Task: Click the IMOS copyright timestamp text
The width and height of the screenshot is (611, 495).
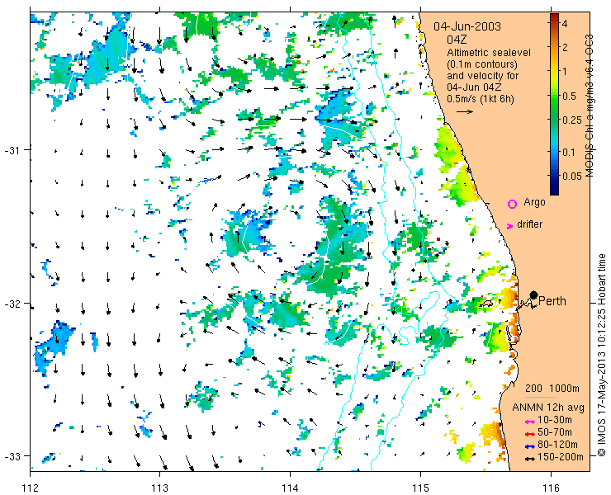Action: click(602, 355)
